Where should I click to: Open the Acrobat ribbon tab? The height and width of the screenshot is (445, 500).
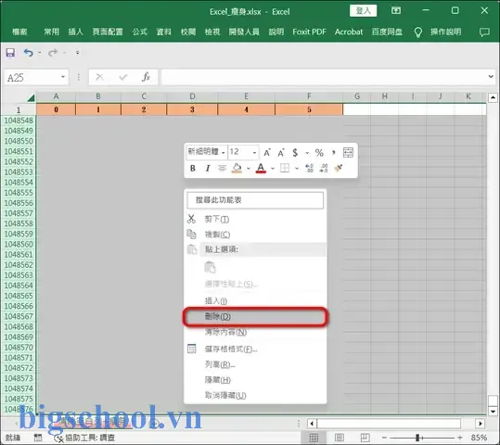pos(349,32)
